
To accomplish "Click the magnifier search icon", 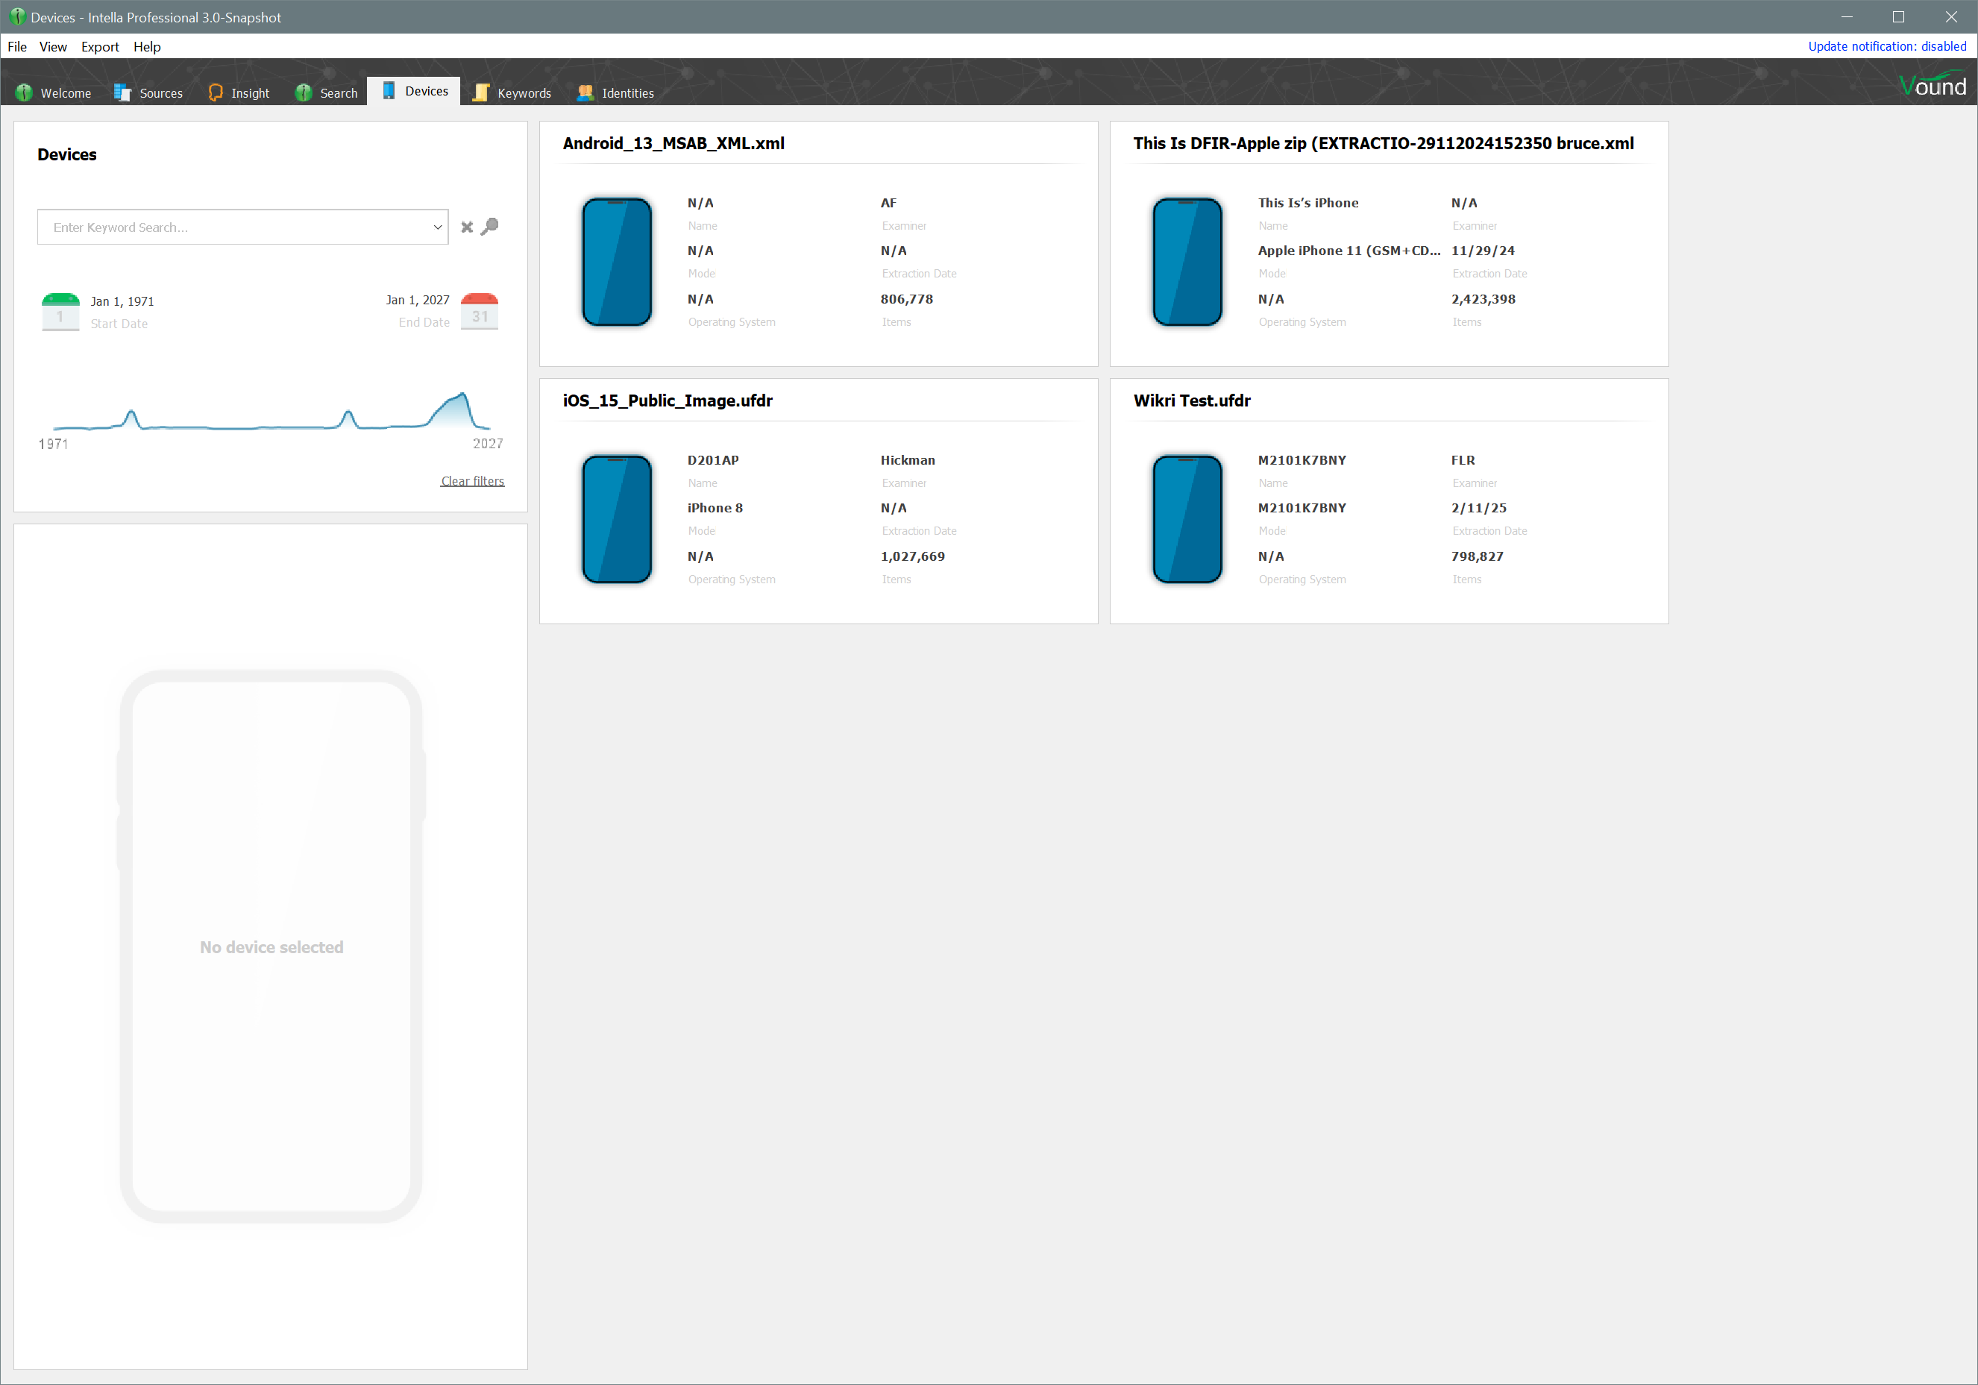I will pyautogui.click(x=490, y=227).
